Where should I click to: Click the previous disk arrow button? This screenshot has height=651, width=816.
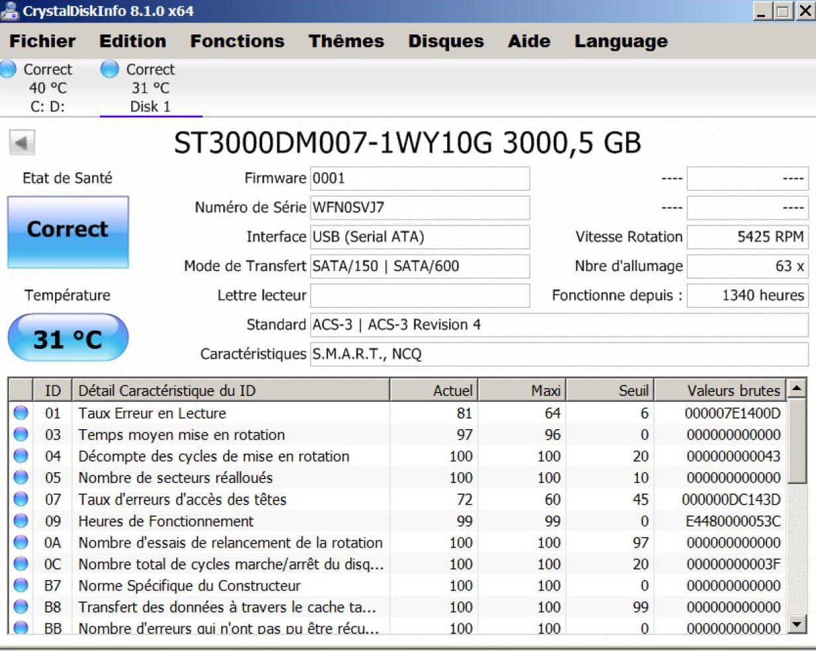coord(22,142)
